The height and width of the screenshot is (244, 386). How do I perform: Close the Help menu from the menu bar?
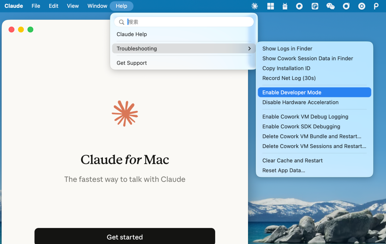[122, 6]
